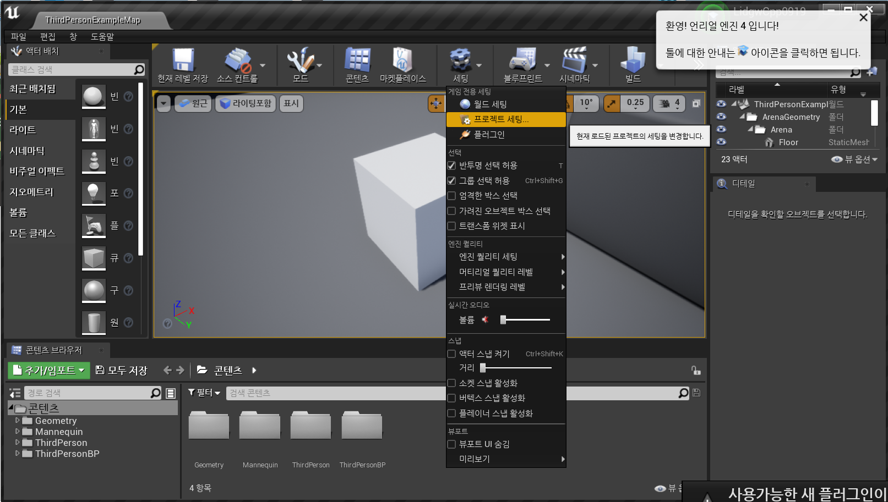Select the Sphere (구) shape icon

tap(94, 290)
